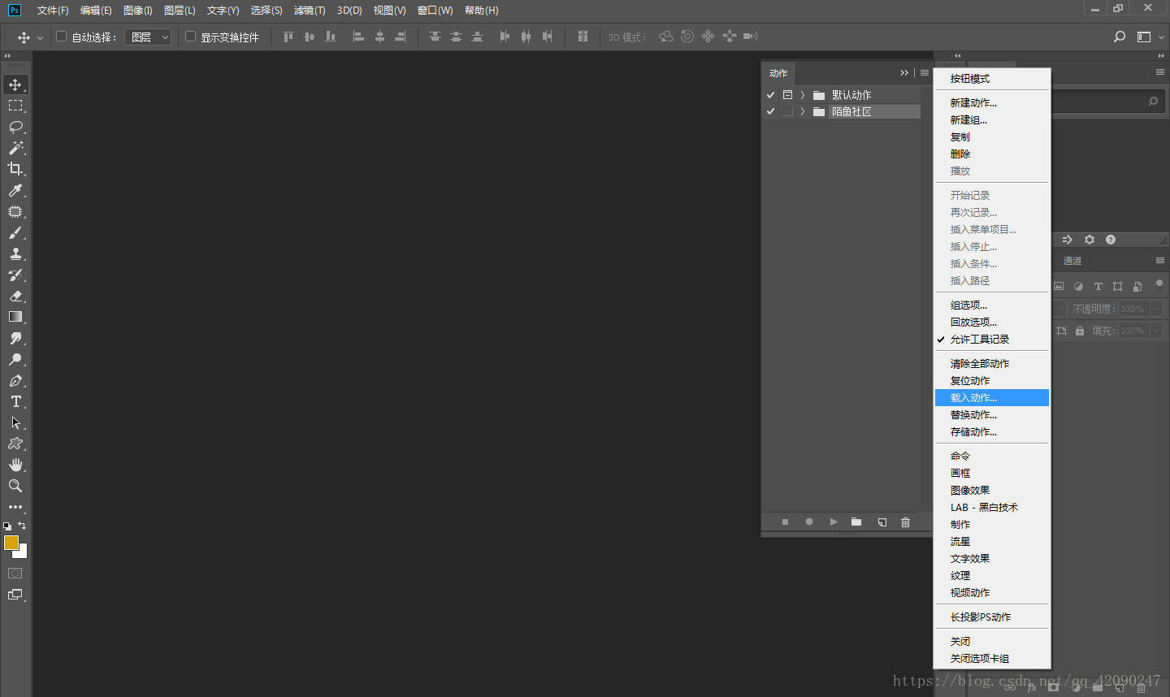Viewport: 1170px width, 697px height.
Task: Select the Rectangular Marquee tool
Action: [15, 106]
